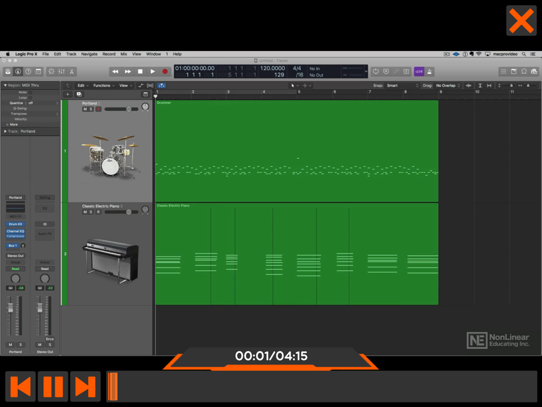Open the Snap Smart dropdown

click(403, 86)
